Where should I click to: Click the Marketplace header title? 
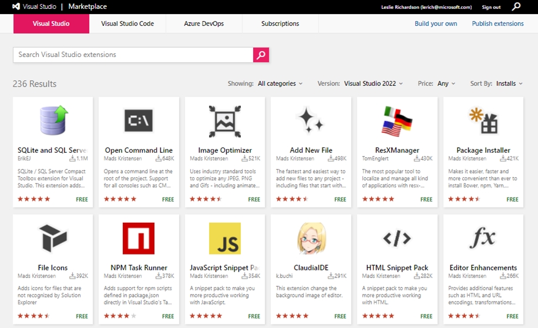(x=88, y=6)
